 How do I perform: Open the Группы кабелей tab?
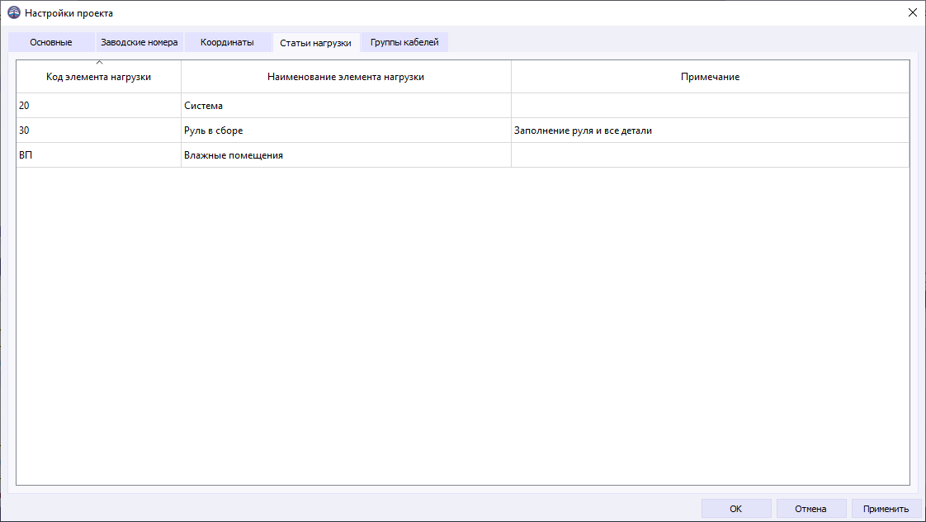point(404,41)
